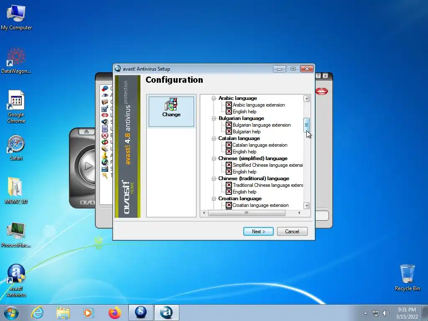The height and width of the screenshot is (321, 428).
Task: Open Firefox from the taskbar
Action: coord(115,313)
